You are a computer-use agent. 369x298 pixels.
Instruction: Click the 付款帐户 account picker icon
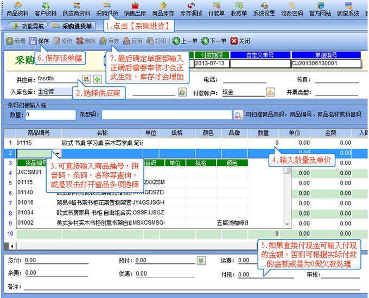point(270,92)
